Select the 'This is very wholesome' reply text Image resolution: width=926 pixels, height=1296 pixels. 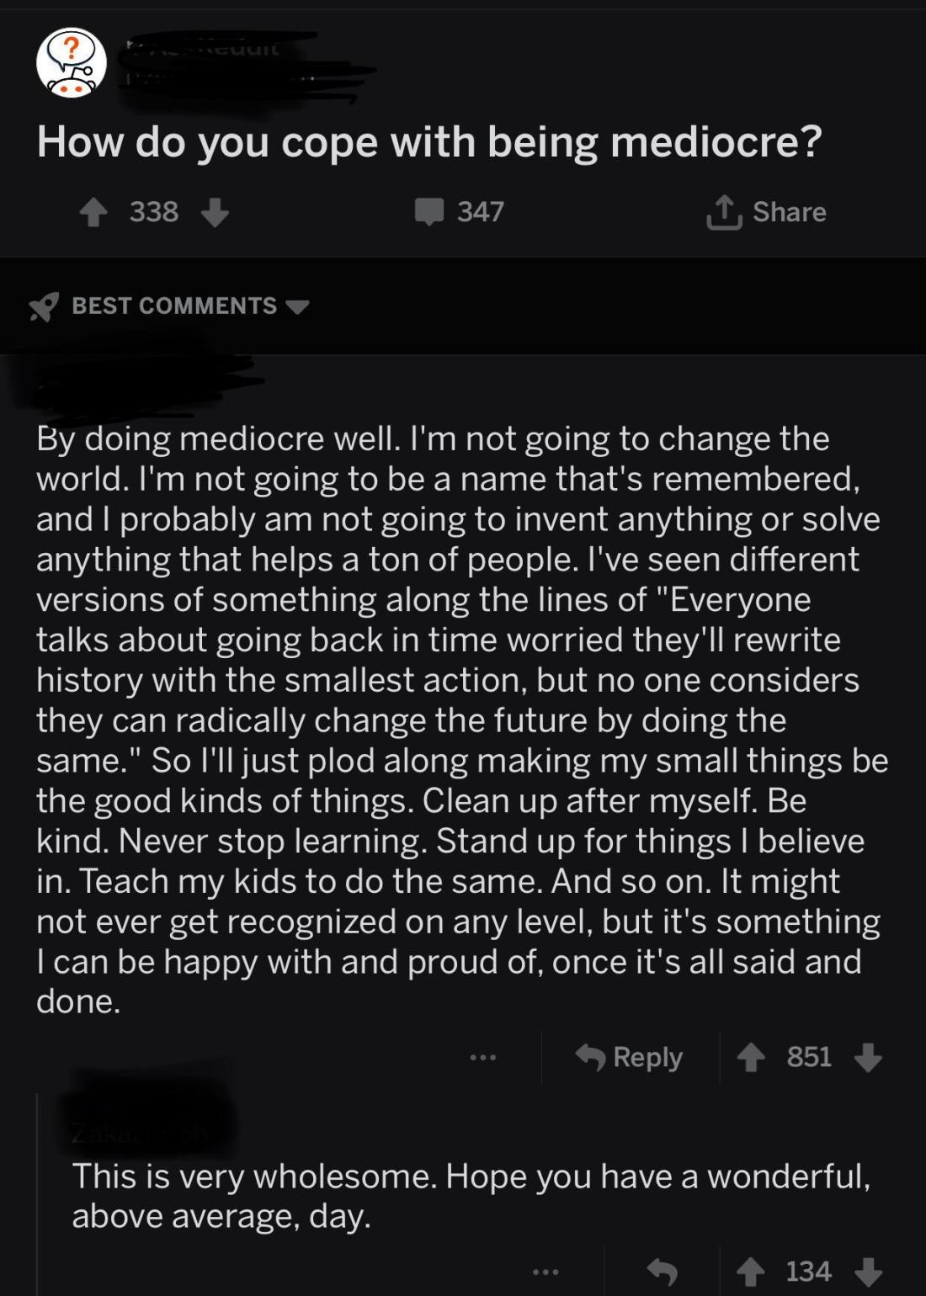click(x=471, y=1196)
